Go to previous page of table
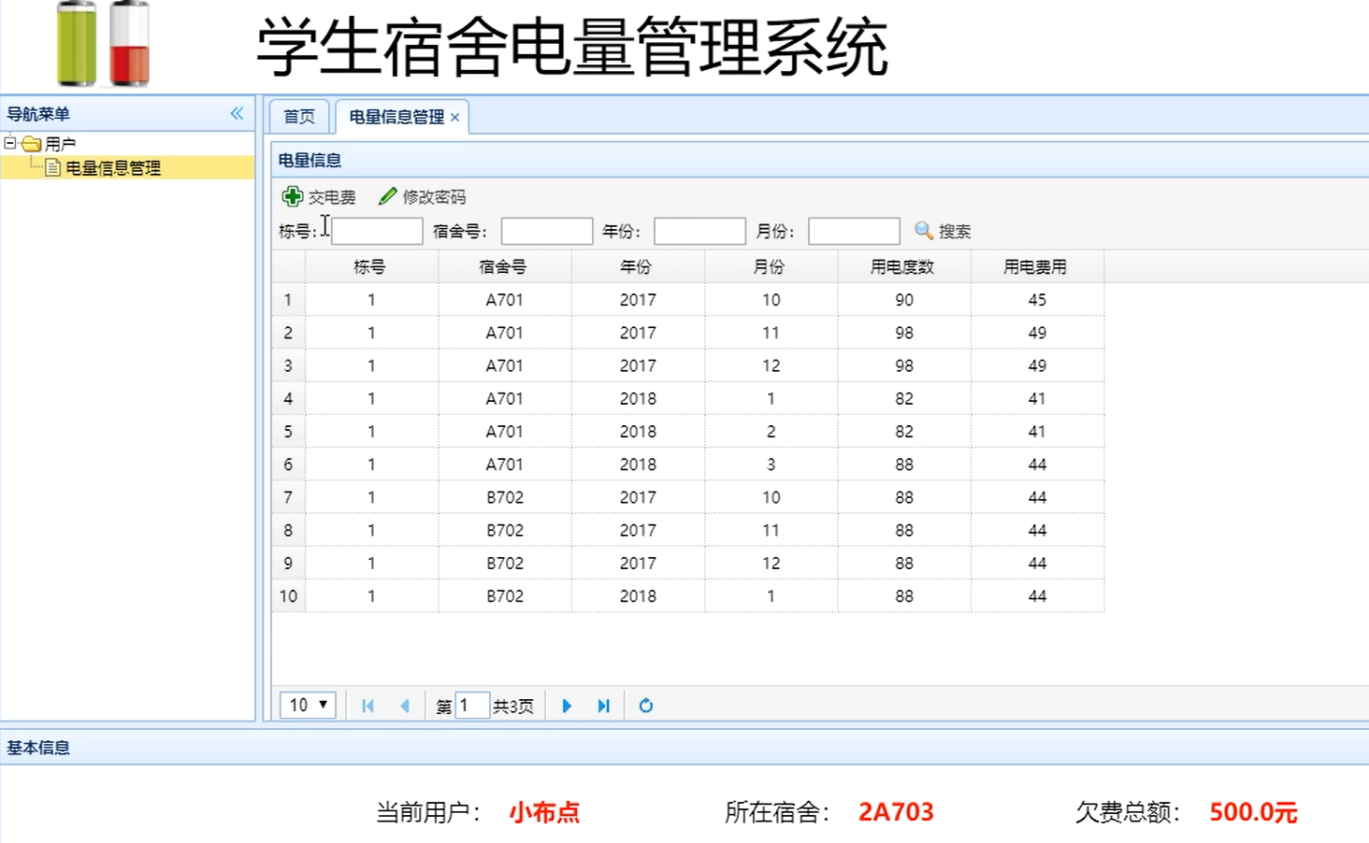Image resolution: width=1369 pixels, height=843 pixels. [x=405, y=706]
